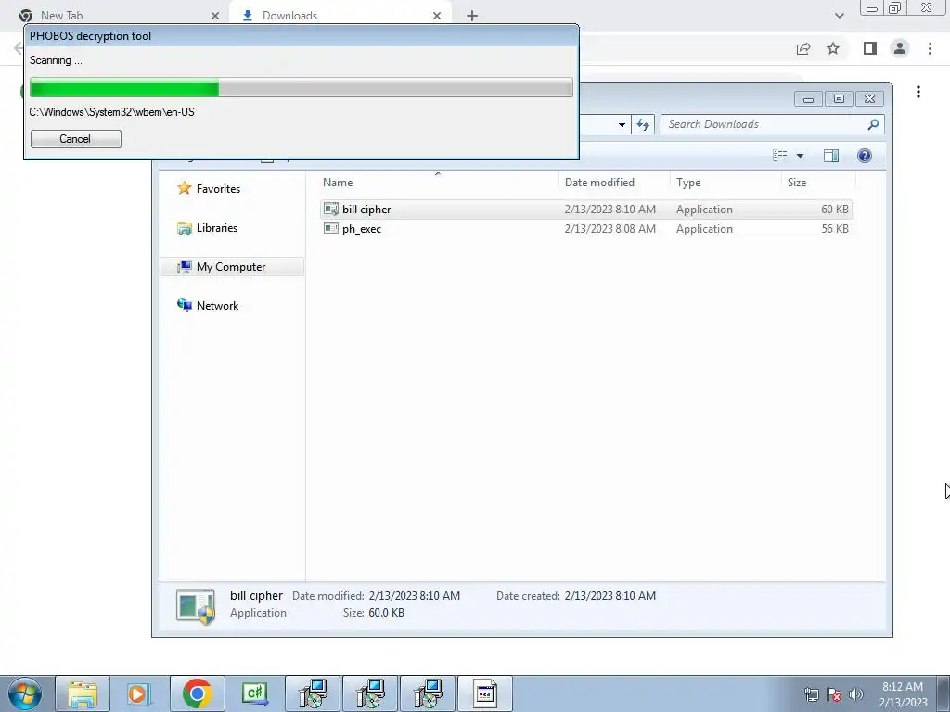Click ph_exec date 2/13/2023 8:08 AM
This screenshot has height=712, width=950.
point(610,229)
